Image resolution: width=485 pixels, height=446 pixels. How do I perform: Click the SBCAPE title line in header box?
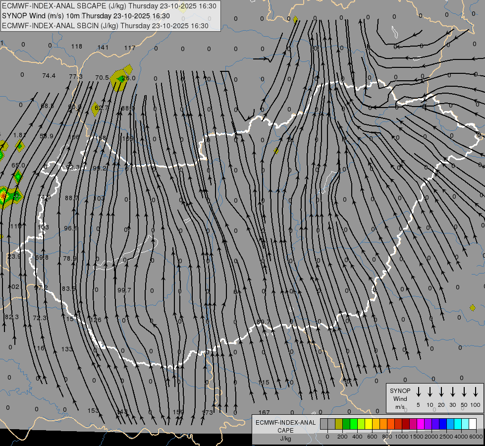pos(109,6)
